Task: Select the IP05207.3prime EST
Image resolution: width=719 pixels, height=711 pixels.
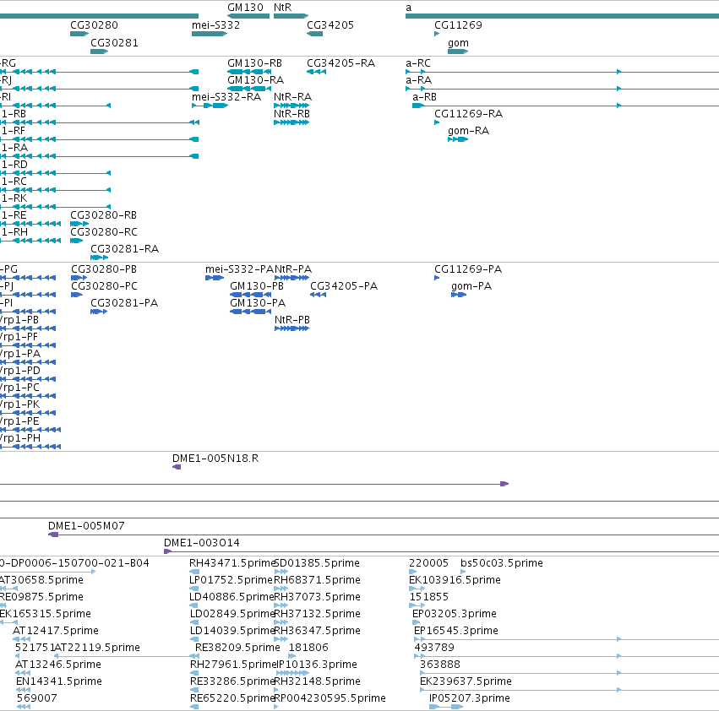Action: point(446,707)
